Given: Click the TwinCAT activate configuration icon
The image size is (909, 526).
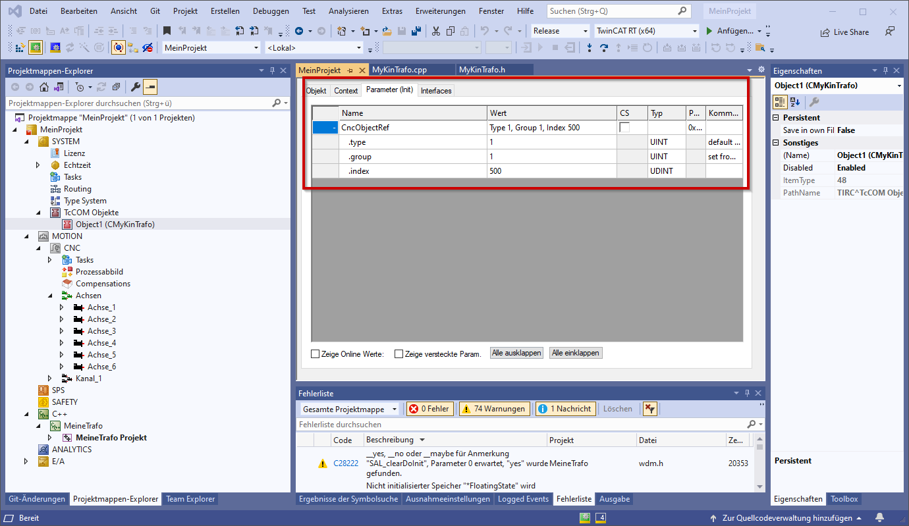Looking at the screenshot, I should [20, 47].
